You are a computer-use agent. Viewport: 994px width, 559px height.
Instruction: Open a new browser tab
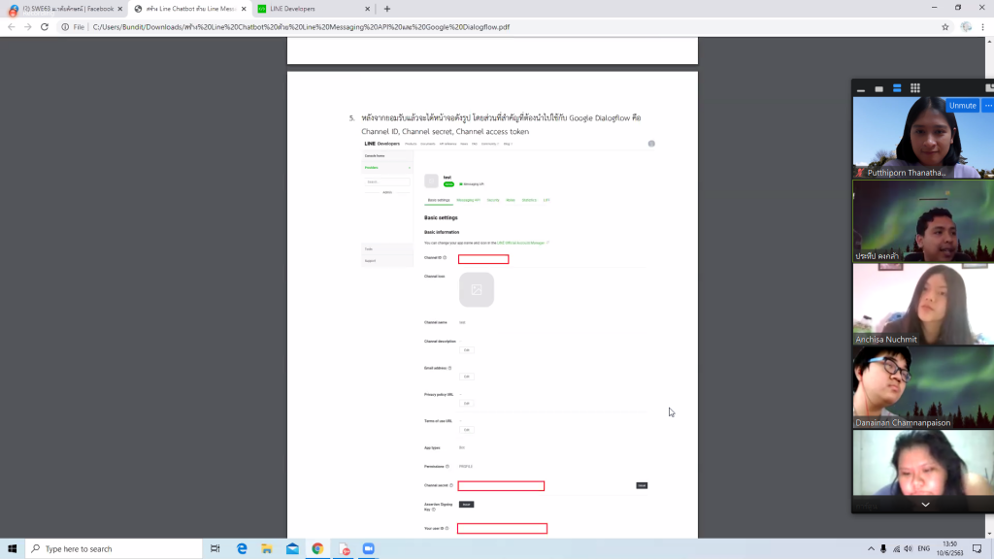pos(387,9)
